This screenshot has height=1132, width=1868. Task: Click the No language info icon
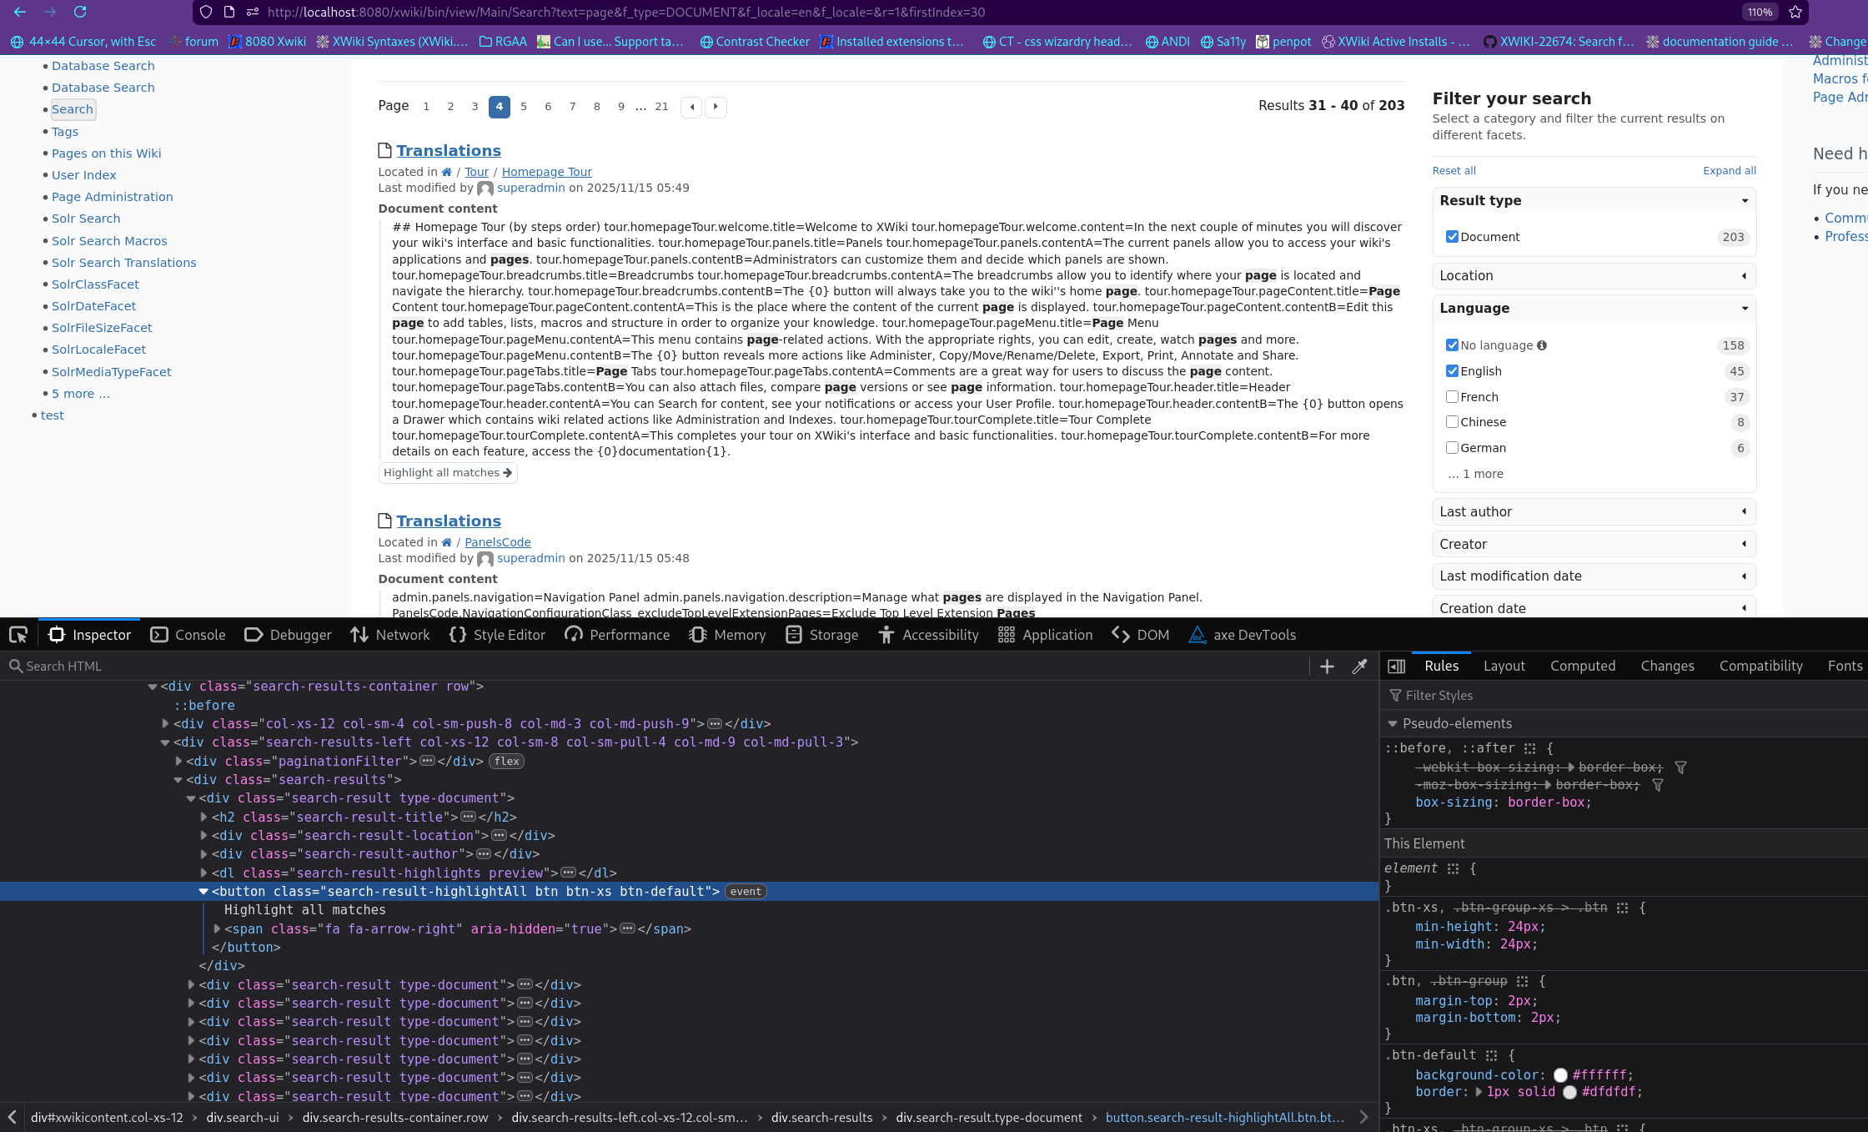1542,345
